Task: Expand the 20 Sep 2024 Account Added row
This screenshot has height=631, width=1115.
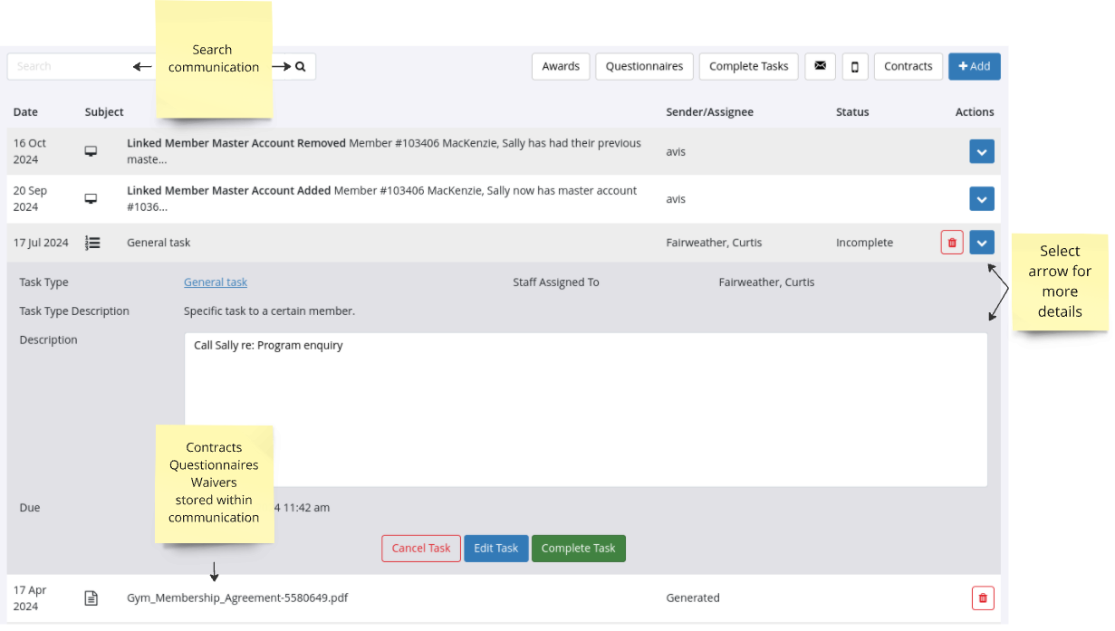Action: pos(981,199)
